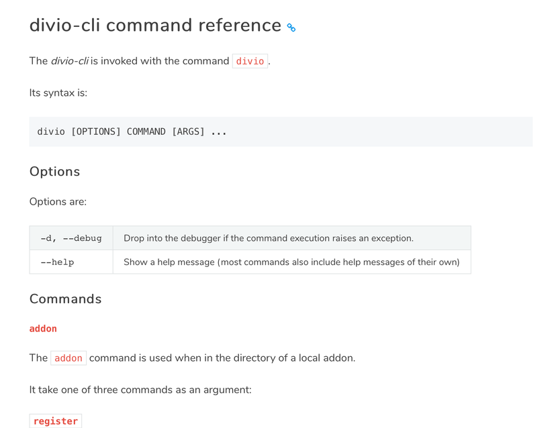The image size is (554, 428).
Task: Click the debugger description table cell
Action: point(292,238)
